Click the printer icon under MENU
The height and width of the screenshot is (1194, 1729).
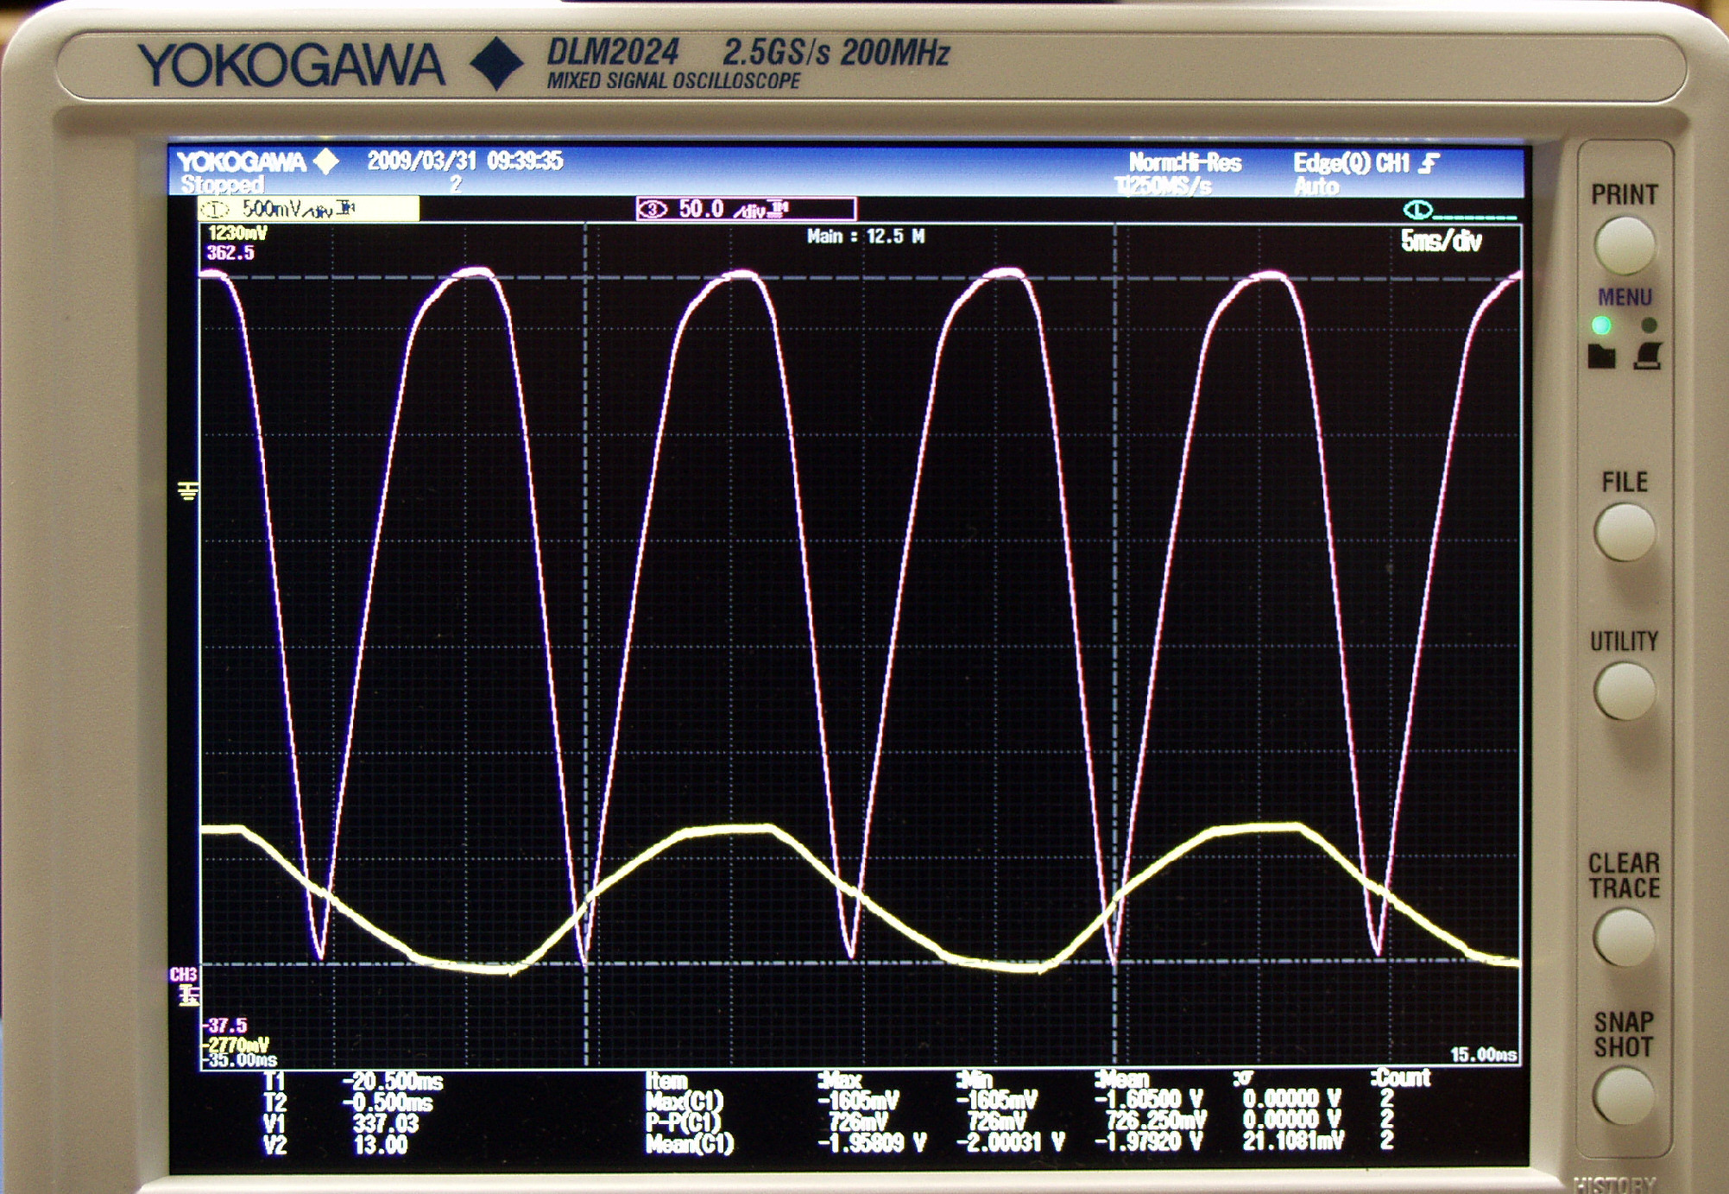(1648, 356)
